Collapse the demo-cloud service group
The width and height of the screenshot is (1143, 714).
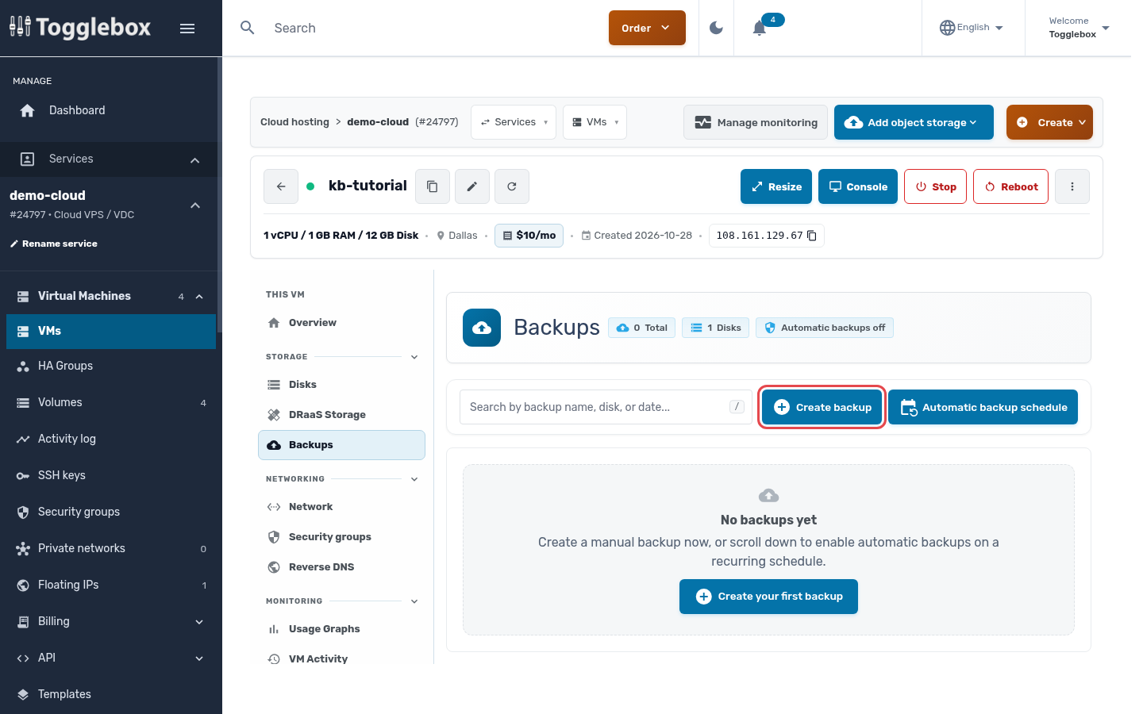tap(195, 205)
